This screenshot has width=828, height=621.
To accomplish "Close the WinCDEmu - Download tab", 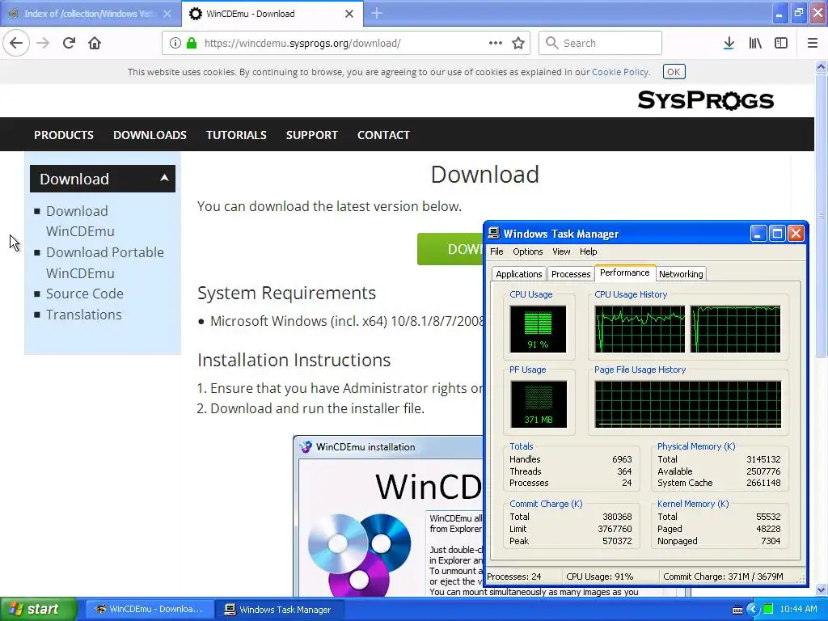I will coord(349,14).
